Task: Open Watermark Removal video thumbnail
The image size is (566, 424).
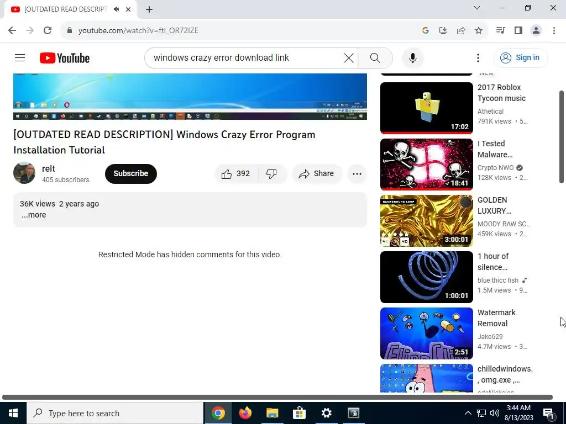Action: [426, 333]
